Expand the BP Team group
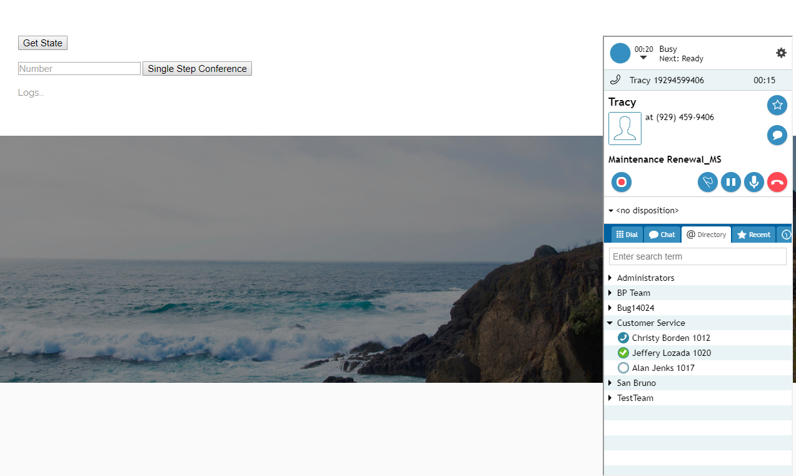This screenshot has width=796, height=476. [698, 293]
